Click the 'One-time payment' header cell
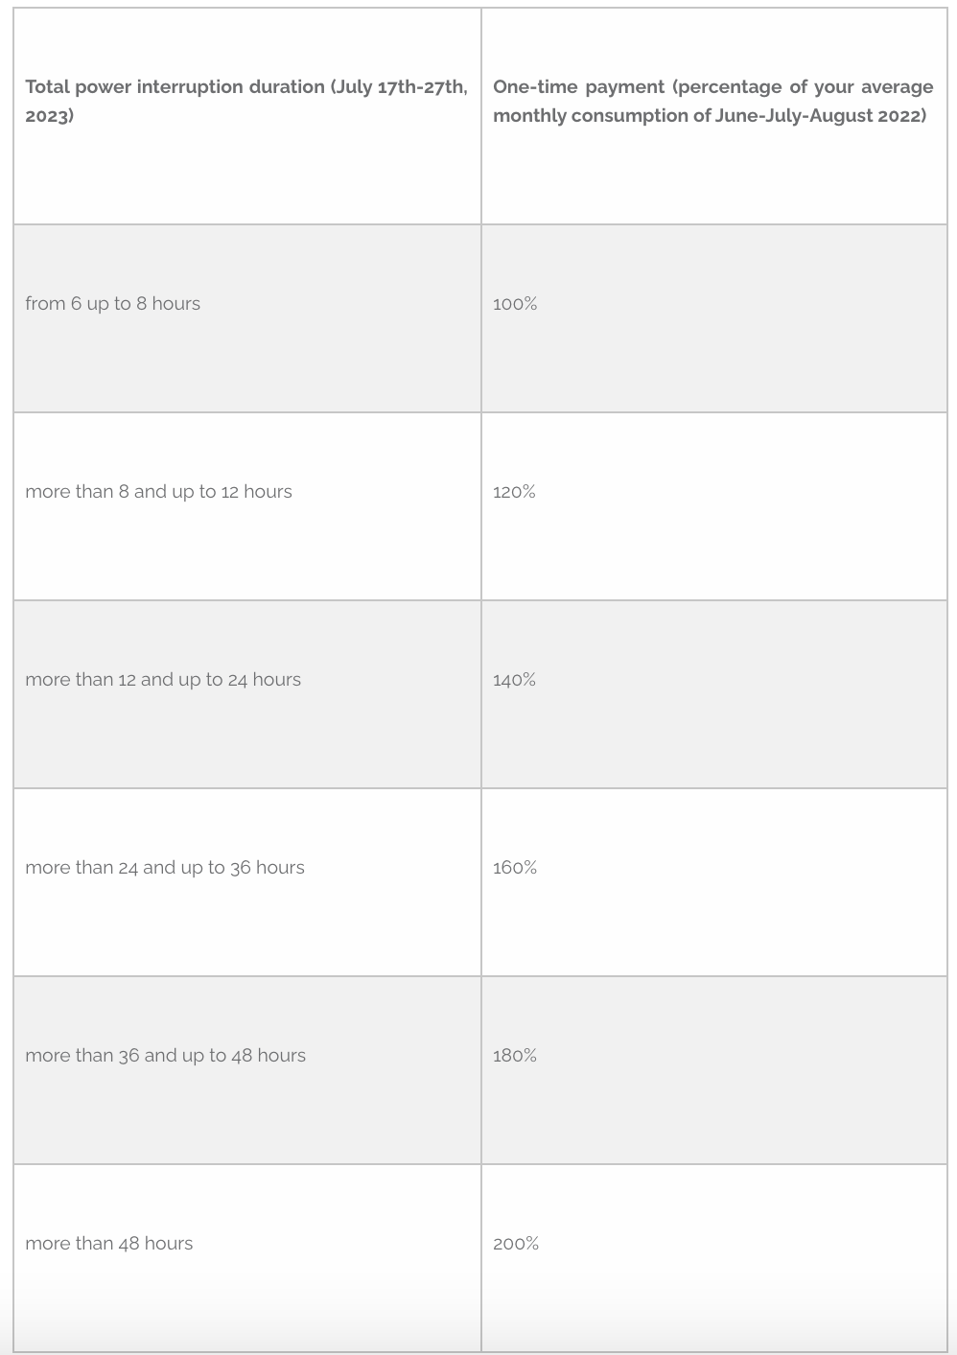957x1355 pixels. tap(712, 101)
